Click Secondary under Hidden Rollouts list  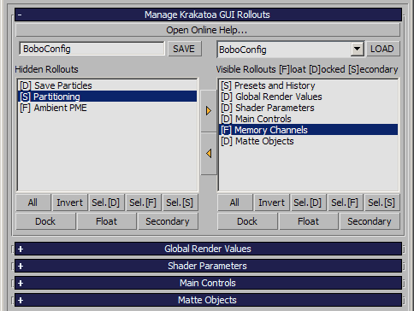pyautogui.click(x=168, y=221)
